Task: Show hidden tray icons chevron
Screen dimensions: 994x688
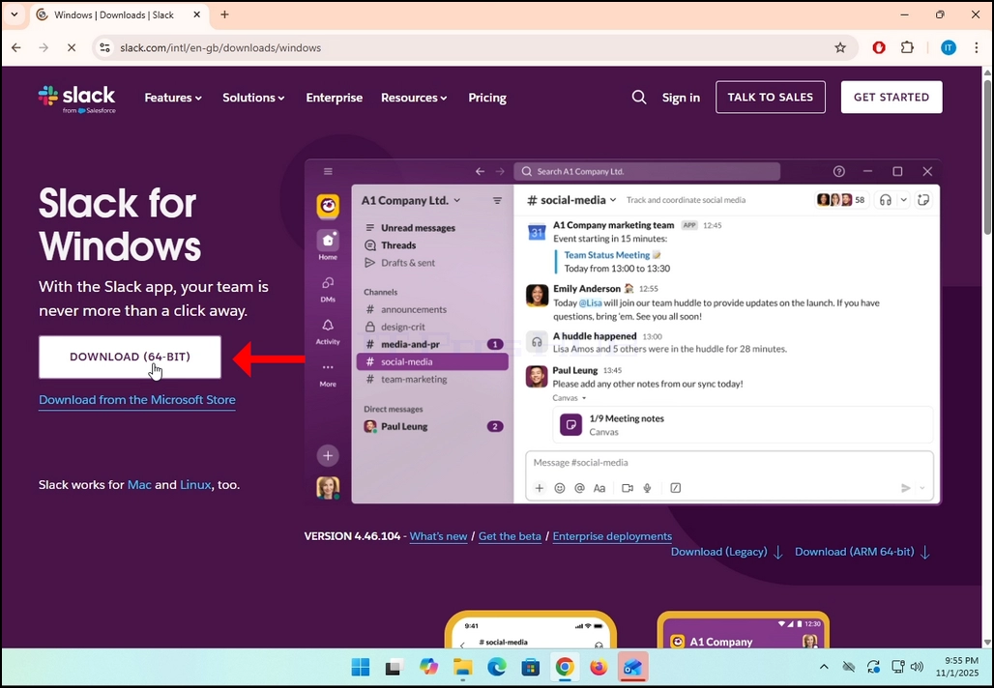Action: pos(824,667)
